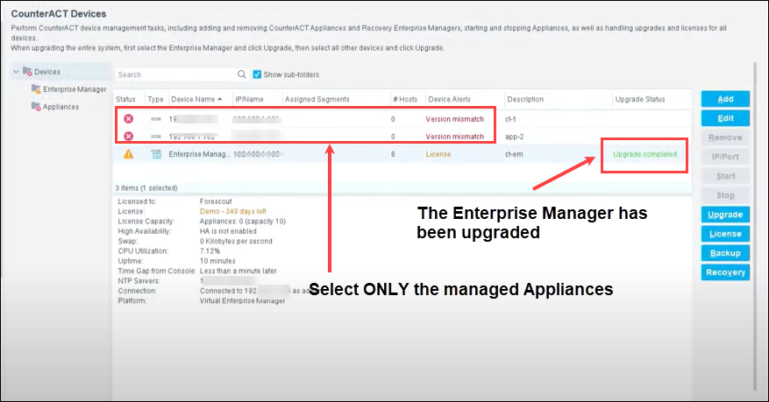Viewport: 769px width, 402px height.
Task: Open the Devices root tree item
Action: point(47,72)
